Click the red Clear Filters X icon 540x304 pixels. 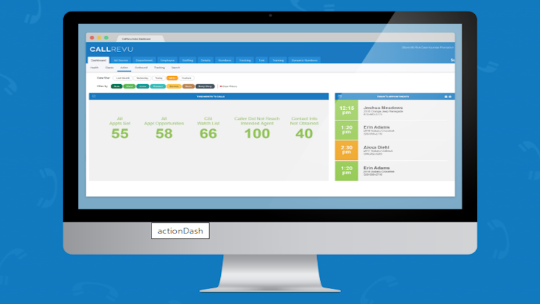219,87
